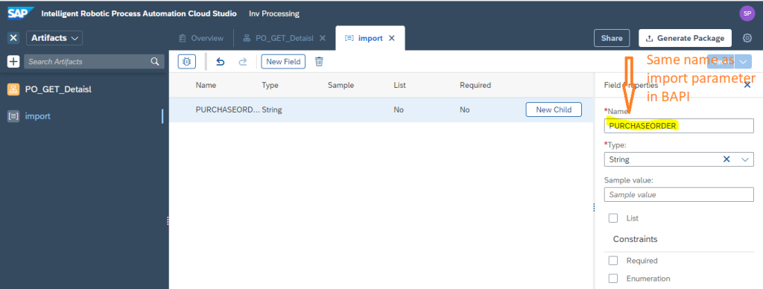Click the Generate Package button
The height and width of the screenshot is (289, 763).
686,38
